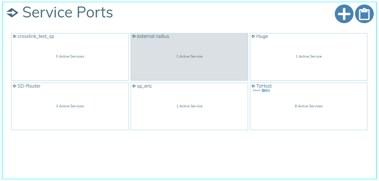Click the port icon beside ToHost
Screen dimensions: 379x181
click(x=253, y=86)
